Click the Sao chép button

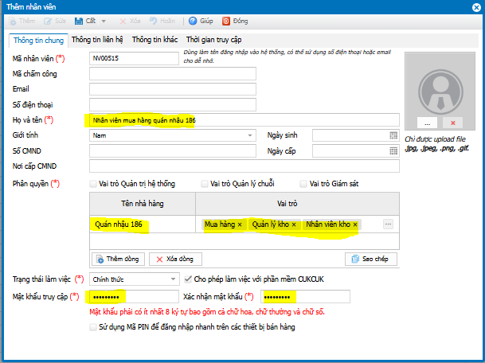371,259
